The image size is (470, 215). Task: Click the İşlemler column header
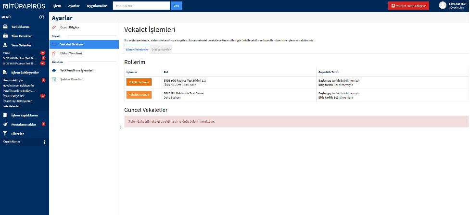tap(132, 72)
